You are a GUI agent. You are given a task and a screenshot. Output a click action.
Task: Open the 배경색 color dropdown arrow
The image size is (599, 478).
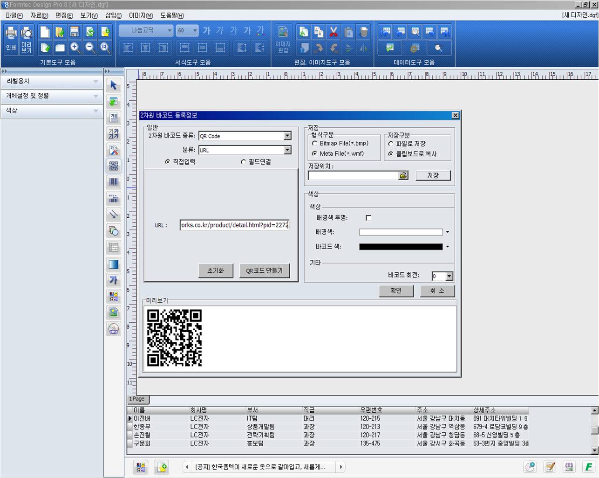(448, 232)
